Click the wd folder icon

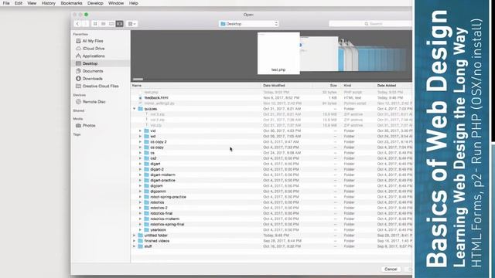(146, 137)
